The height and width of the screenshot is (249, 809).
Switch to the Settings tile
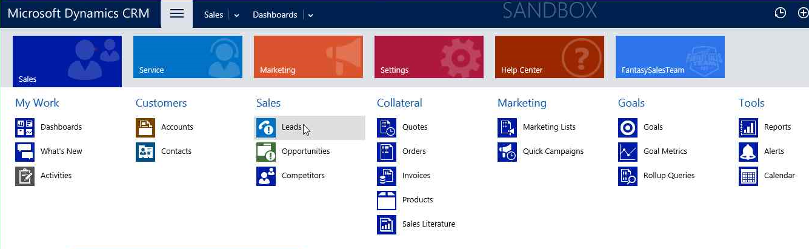(428, 57)
